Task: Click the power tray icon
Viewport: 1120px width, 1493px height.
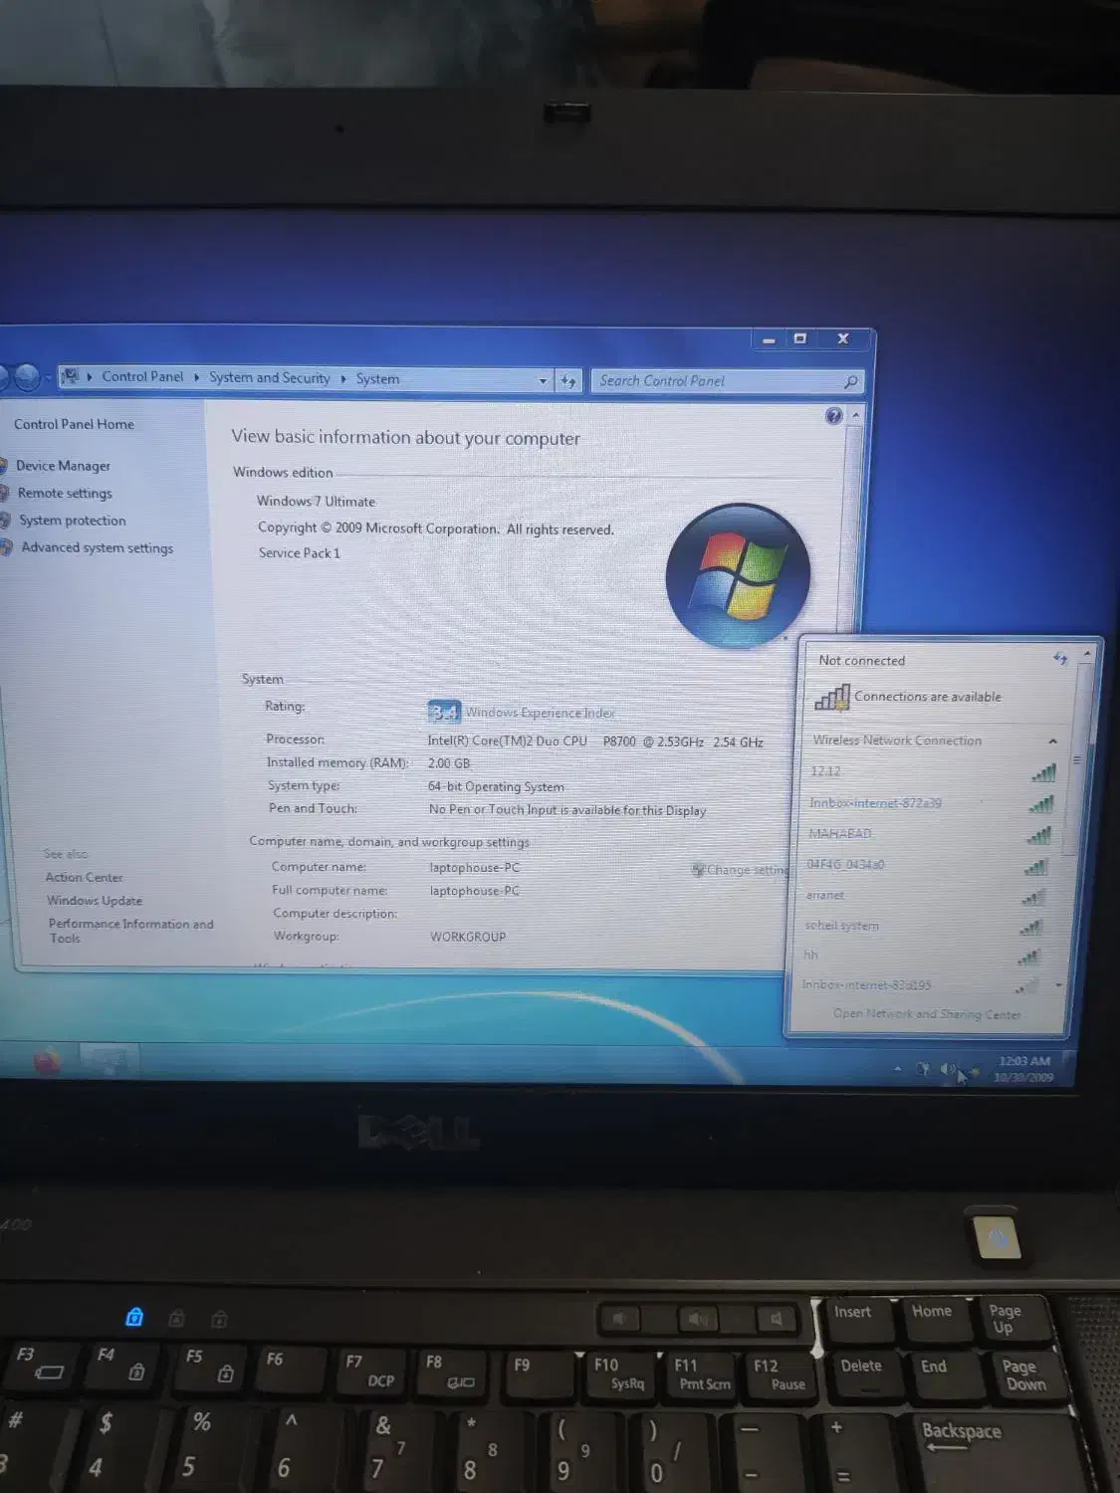Action: (x=923, y=1069)
